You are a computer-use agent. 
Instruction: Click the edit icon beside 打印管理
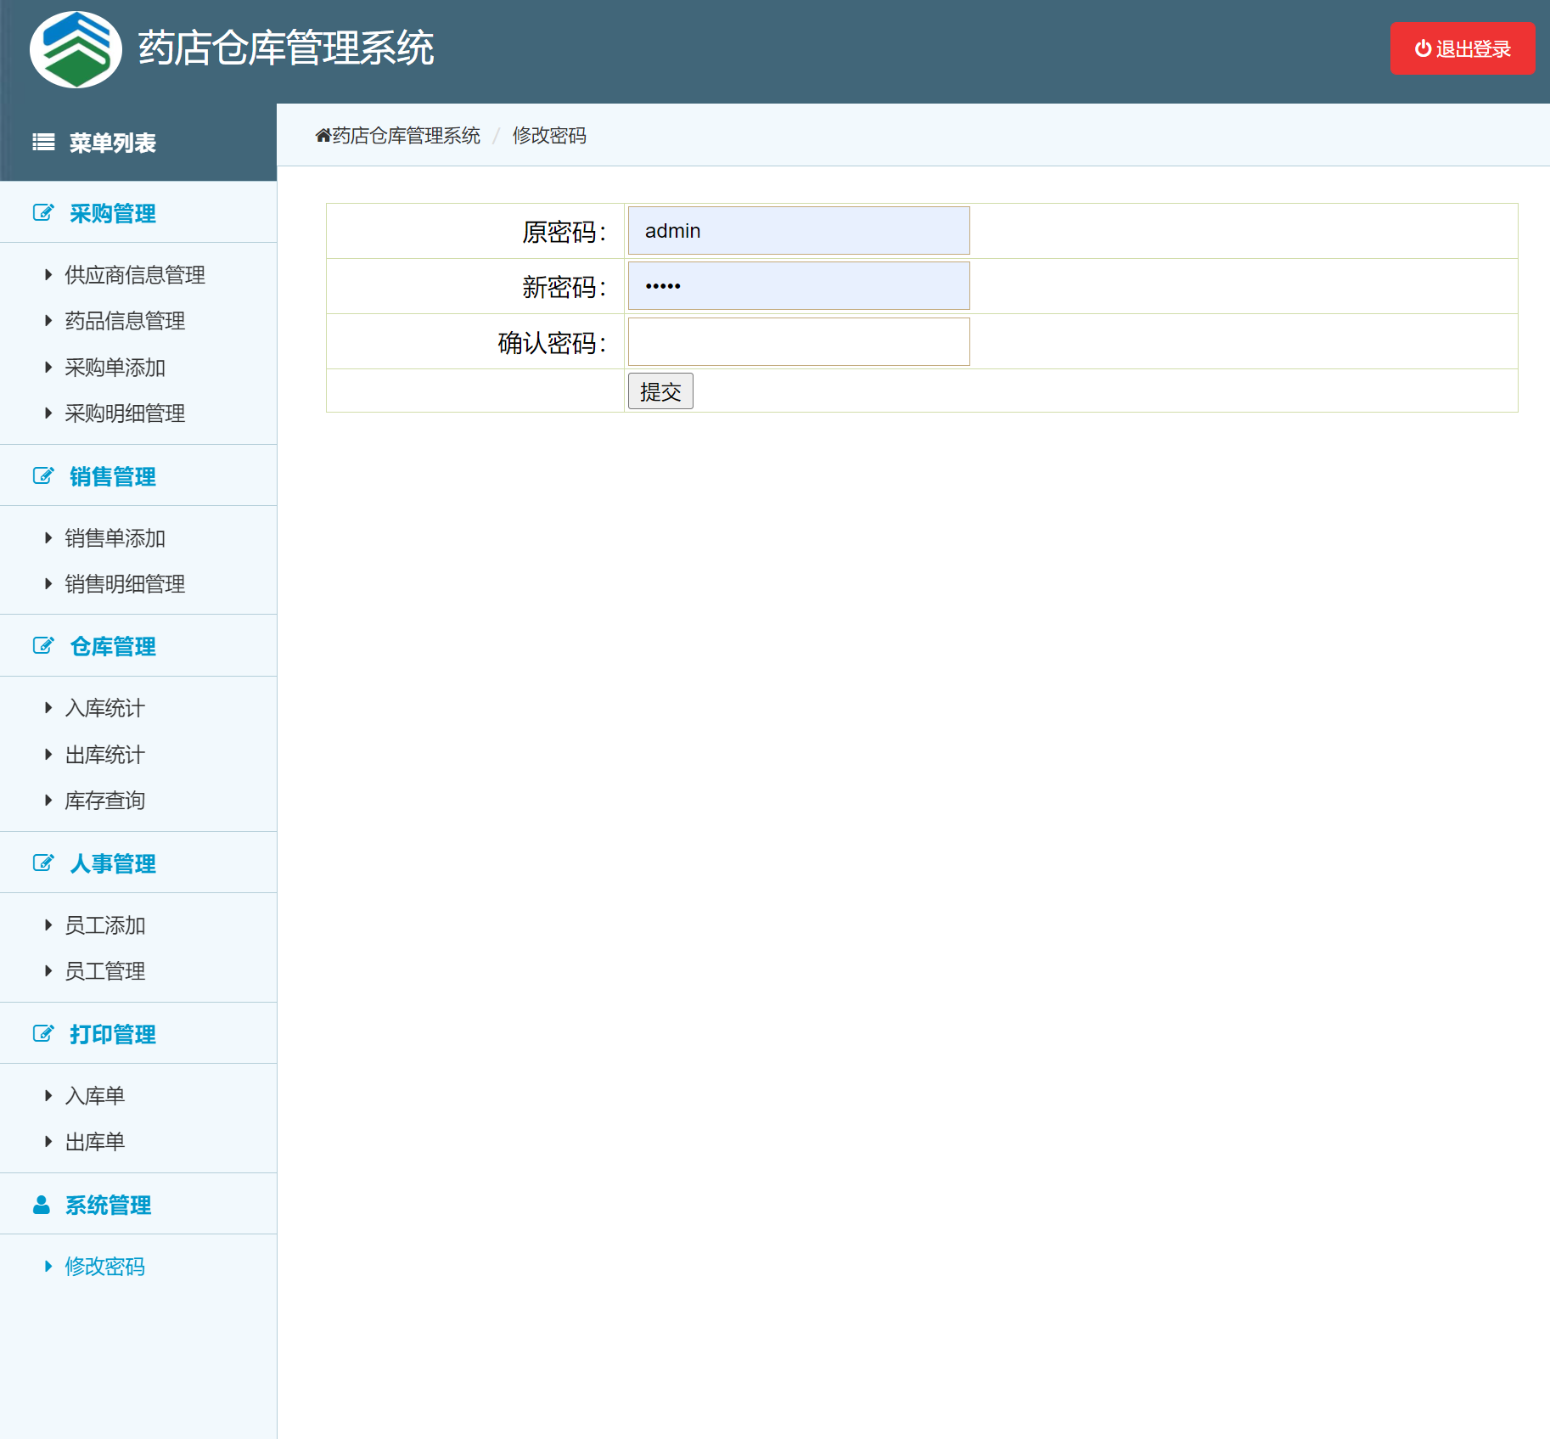[42, 1034]
